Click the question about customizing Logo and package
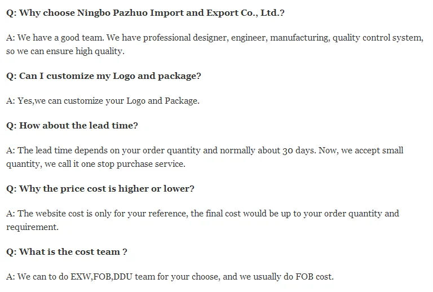The image size is (433, 292). [103, 76]
